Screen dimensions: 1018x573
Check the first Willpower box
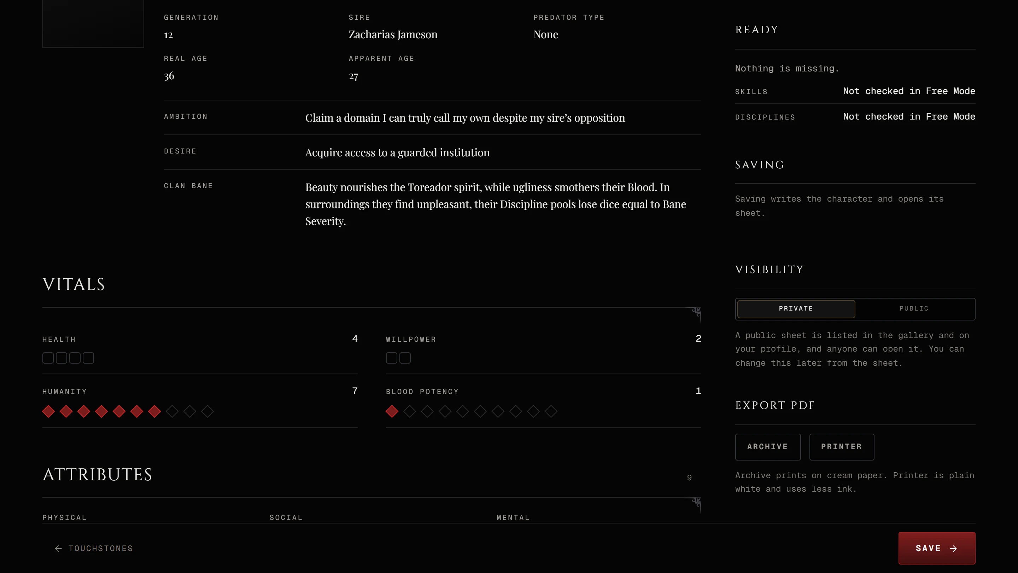pos(392,358)
